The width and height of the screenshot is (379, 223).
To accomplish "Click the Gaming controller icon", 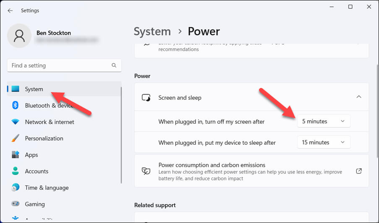I will (16, 204).
